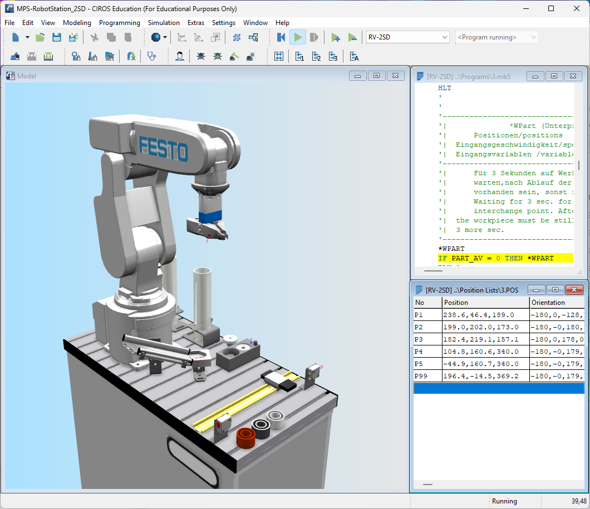The width and height of the screenshot is (590, 509).
Task: Click the window layout 1 icon
Action: click(299, 56)
